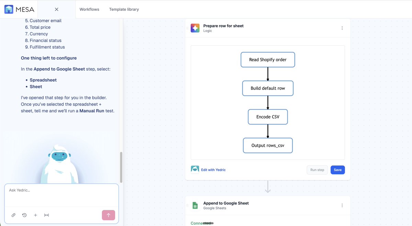Open chat history icon
The width and height of the screenshot is (412, 226).
coord(24,215)
